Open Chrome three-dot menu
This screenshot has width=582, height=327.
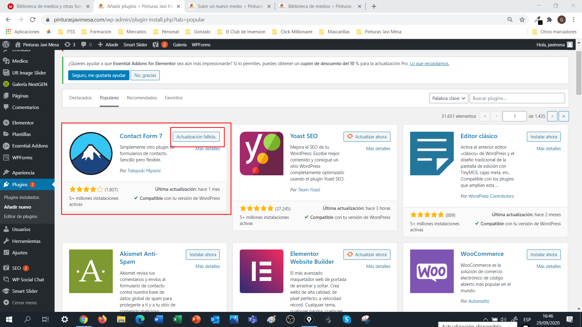click(574, 20)
